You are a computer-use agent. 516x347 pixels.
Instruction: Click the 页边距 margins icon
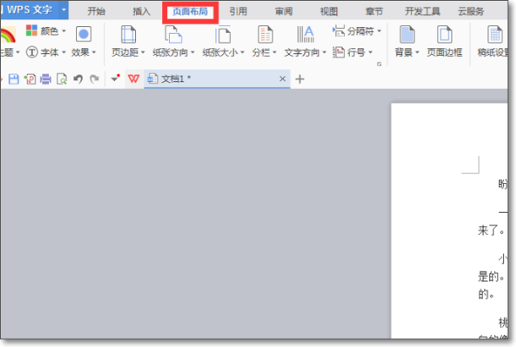(128, 35)
